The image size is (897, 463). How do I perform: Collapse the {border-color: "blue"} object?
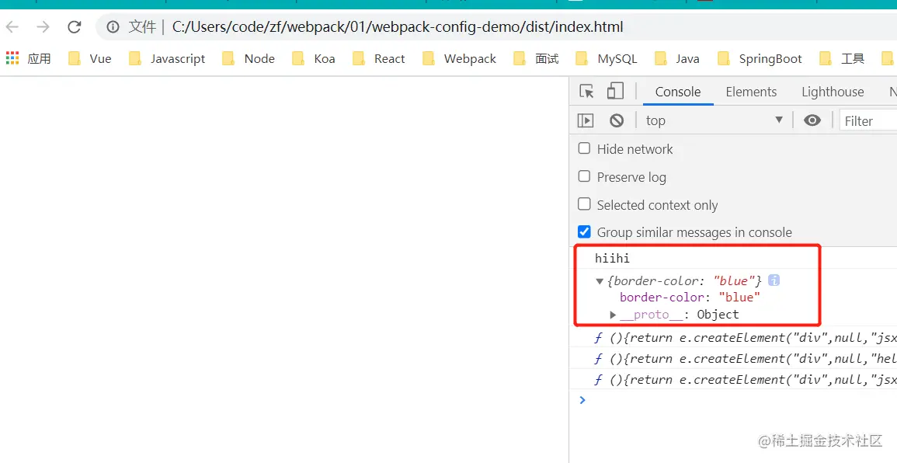tap(600, 281)
